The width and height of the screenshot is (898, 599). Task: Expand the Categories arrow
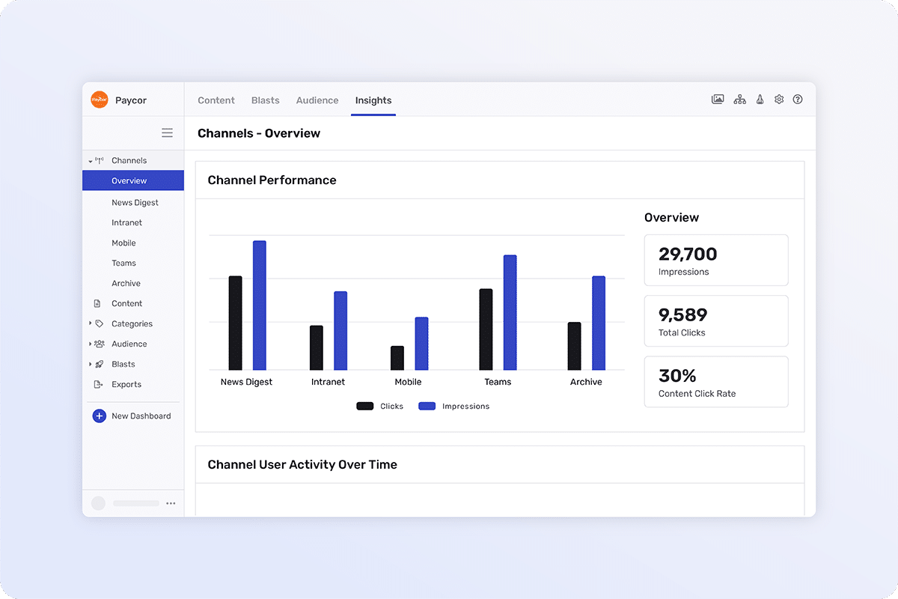point(90,323)
